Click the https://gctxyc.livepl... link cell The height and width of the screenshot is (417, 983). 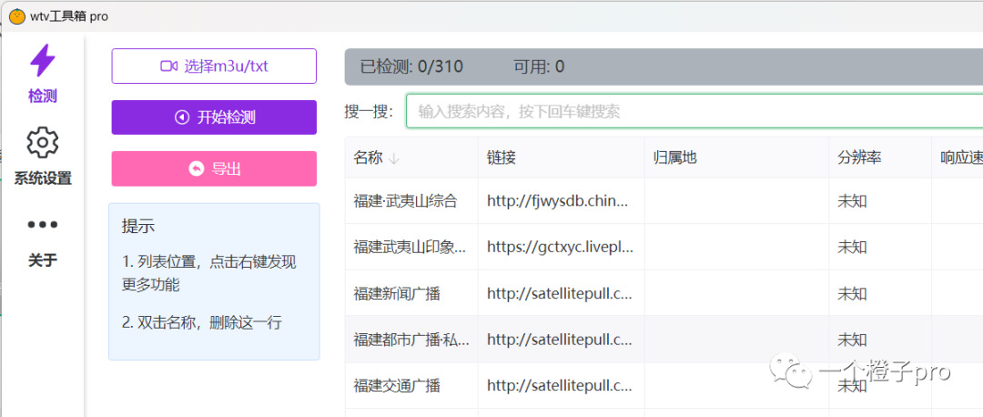coord(561,247)
